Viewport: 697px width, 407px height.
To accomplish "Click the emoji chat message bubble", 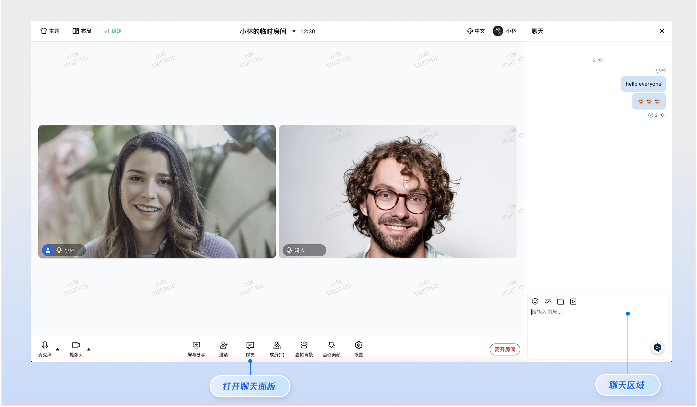I will (649, 102).
